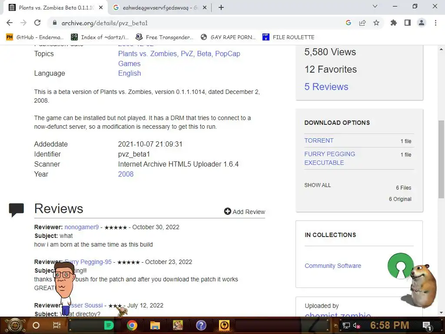View site info via the padlock icon
The height and width of the screenshot is (334, 445).
pyautogui.click(x=55, y=23)
